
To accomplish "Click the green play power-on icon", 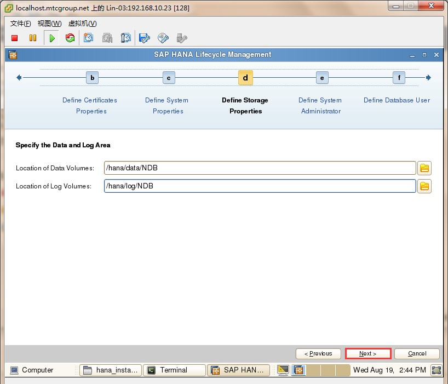I will (51, 38).
